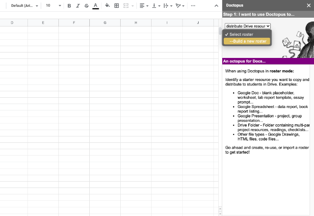Open horizontal align menu

click(144, 6)
